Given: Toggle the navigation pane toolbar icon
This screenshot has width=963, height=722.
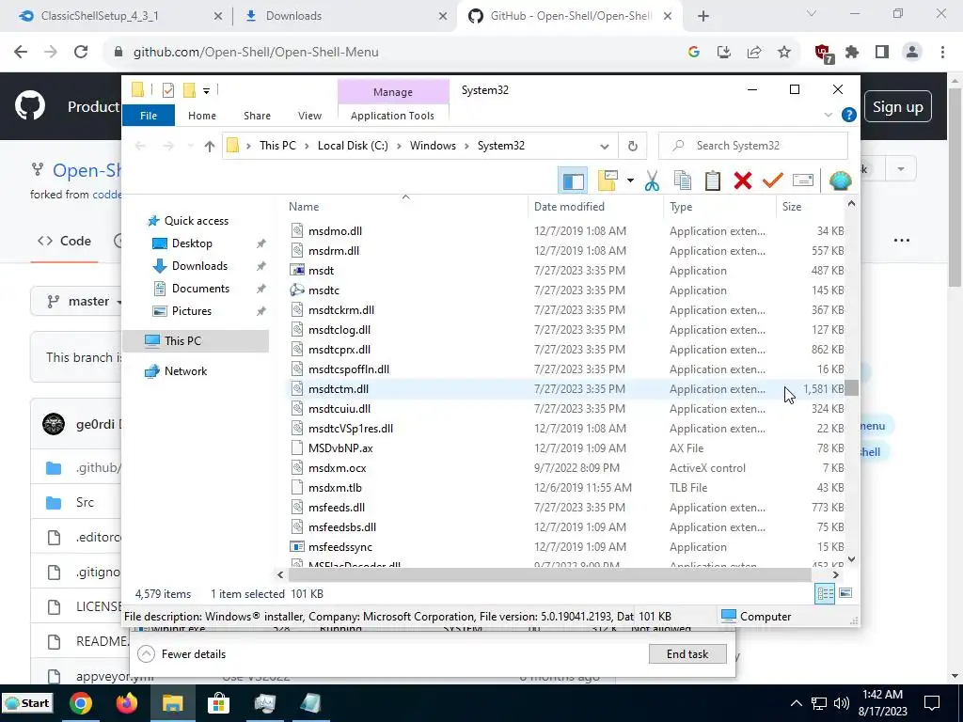Looking at the screenshot, I should click(573, 181).
